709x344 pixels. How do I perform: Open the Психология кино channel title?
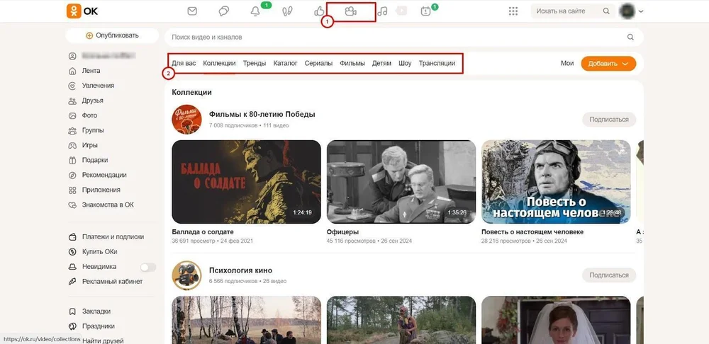tap(240, 270)
